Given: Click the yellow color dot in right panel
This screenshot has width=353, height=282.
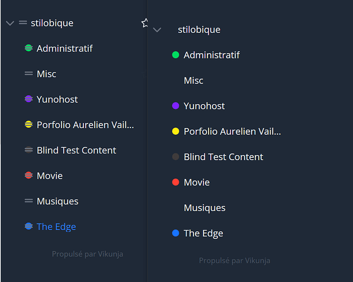Looking at the screenshot, I should pyautogui.click(x=175, y=131).
